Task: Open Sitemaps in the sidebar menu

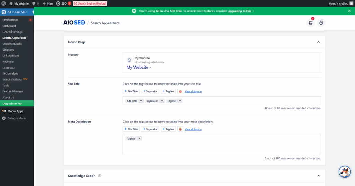Action: click(x=8, y=50)
